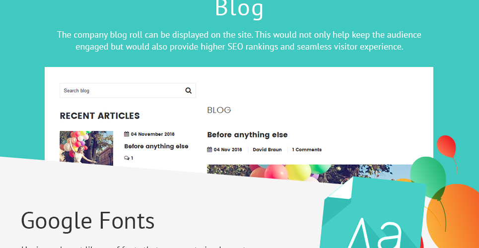Click the Aa font document icon
This screenshot has height=248, width=479.
(374, 214)
